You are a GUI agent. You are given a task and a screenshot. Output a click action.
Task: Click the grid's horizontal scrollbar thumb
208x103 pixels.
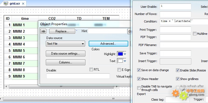pyautogui.click(x=61, y=86)
